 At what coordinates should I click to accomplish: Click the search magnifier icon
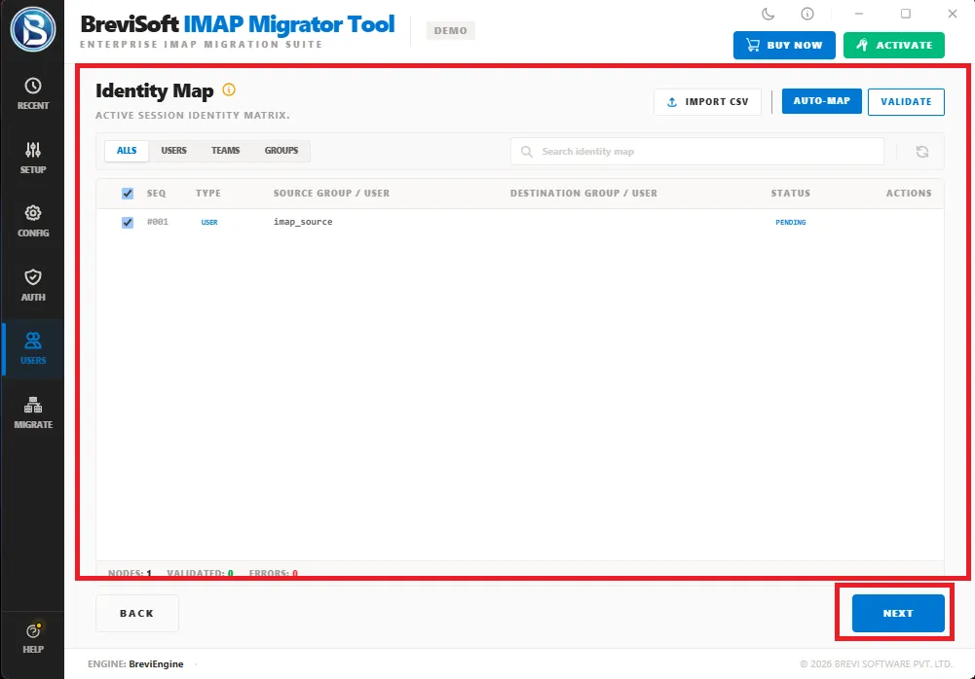(x=527, y=152)
